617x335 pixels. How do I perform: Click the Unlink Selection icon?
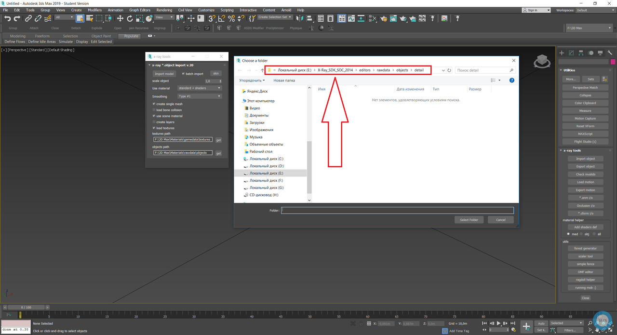click(38, 18)
